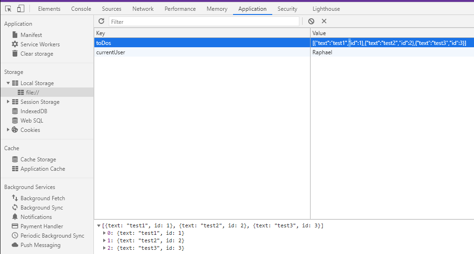Switch to the Console tab
The height and width of the screenshot is (254, 474).
click(x=81, y=9)
